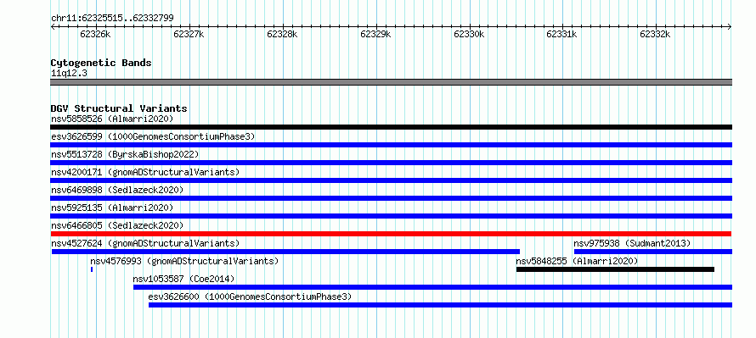Click the tiny nsv4576993 variant mark
This screenshot has height=338, width=756.
click(x=92, y=269)
